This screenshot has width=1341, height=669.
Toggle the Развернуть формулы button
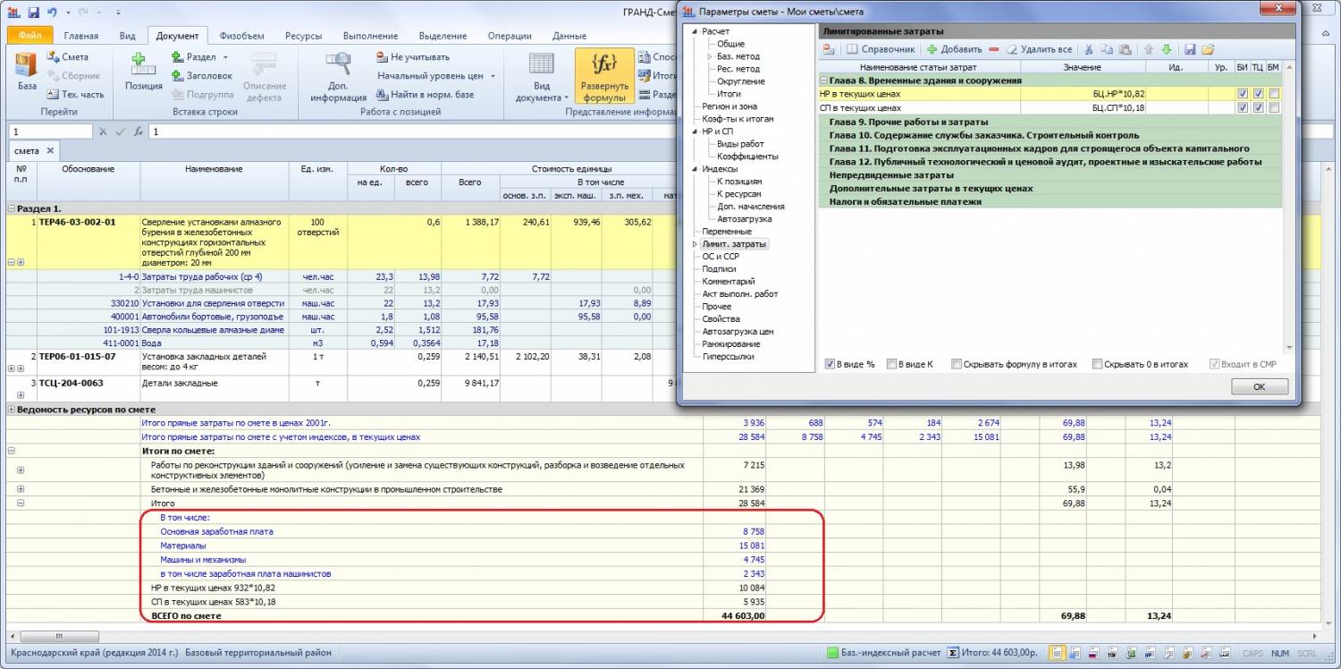603,75
